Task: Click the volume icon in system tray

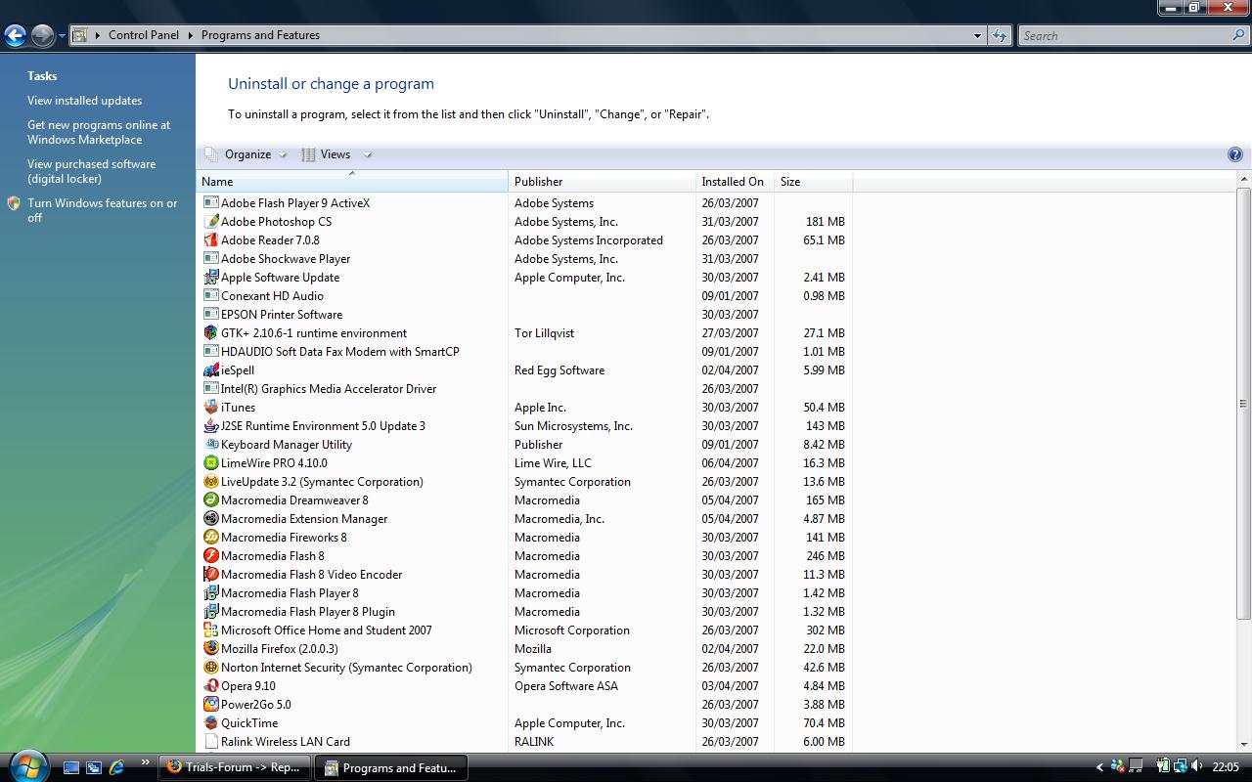Action: pos(1196,766)
